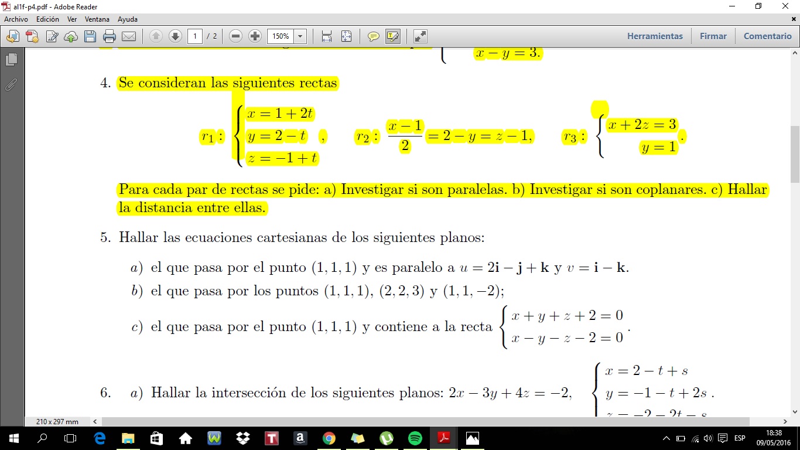Enable fit-to-width scrolling mode
The height and width of the screenshot is (450, 800).
(327, 36)
